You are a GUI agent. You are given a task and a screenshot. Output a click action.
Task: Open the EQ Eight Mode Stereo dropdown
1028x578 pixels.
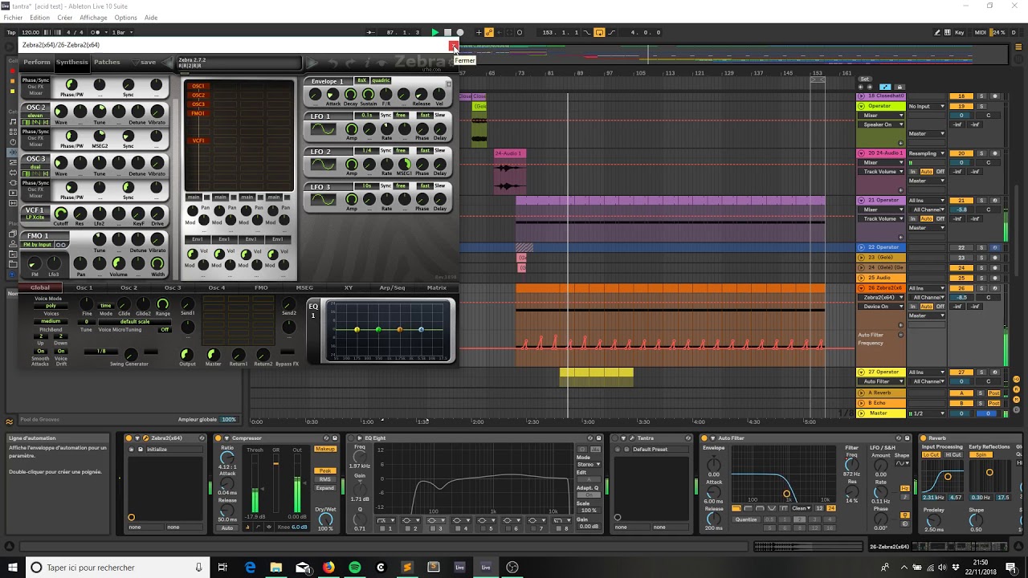[x=588, y=464]
